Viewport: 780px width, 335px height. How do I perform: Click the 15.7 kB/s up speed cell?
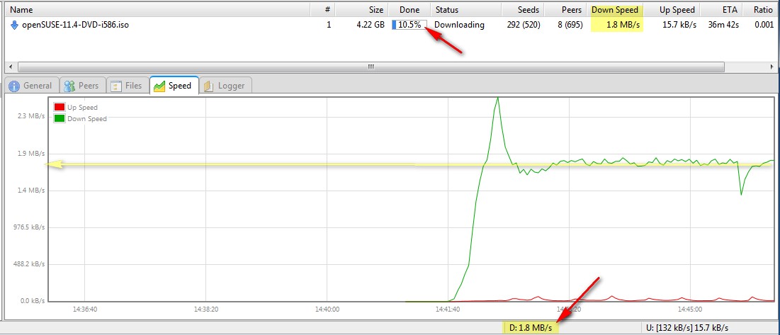(x=679, y=25)
